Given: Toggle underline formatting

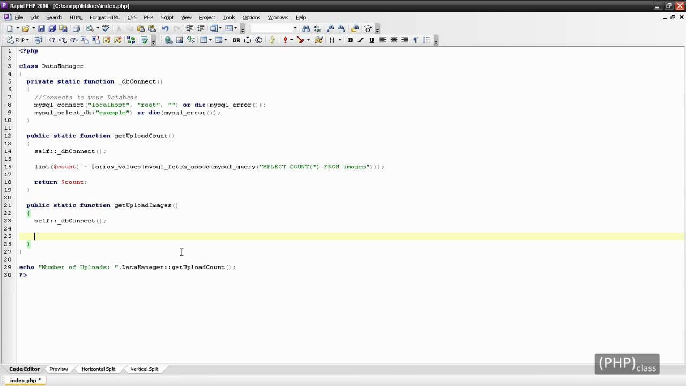Looking at the screenshot, I should click(x=371, y=40).
